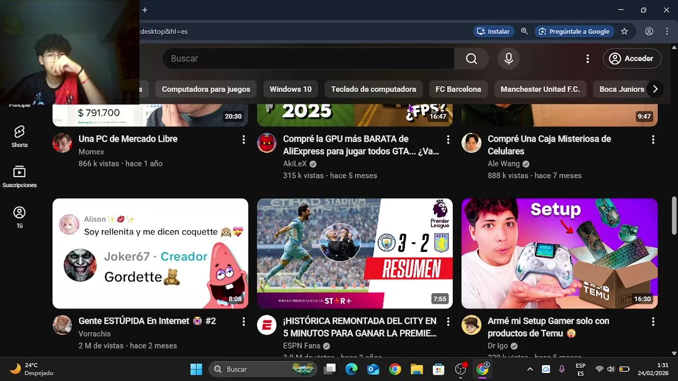
Task: Click the Vorrachis channel name
Action: [x=94, y=334]
